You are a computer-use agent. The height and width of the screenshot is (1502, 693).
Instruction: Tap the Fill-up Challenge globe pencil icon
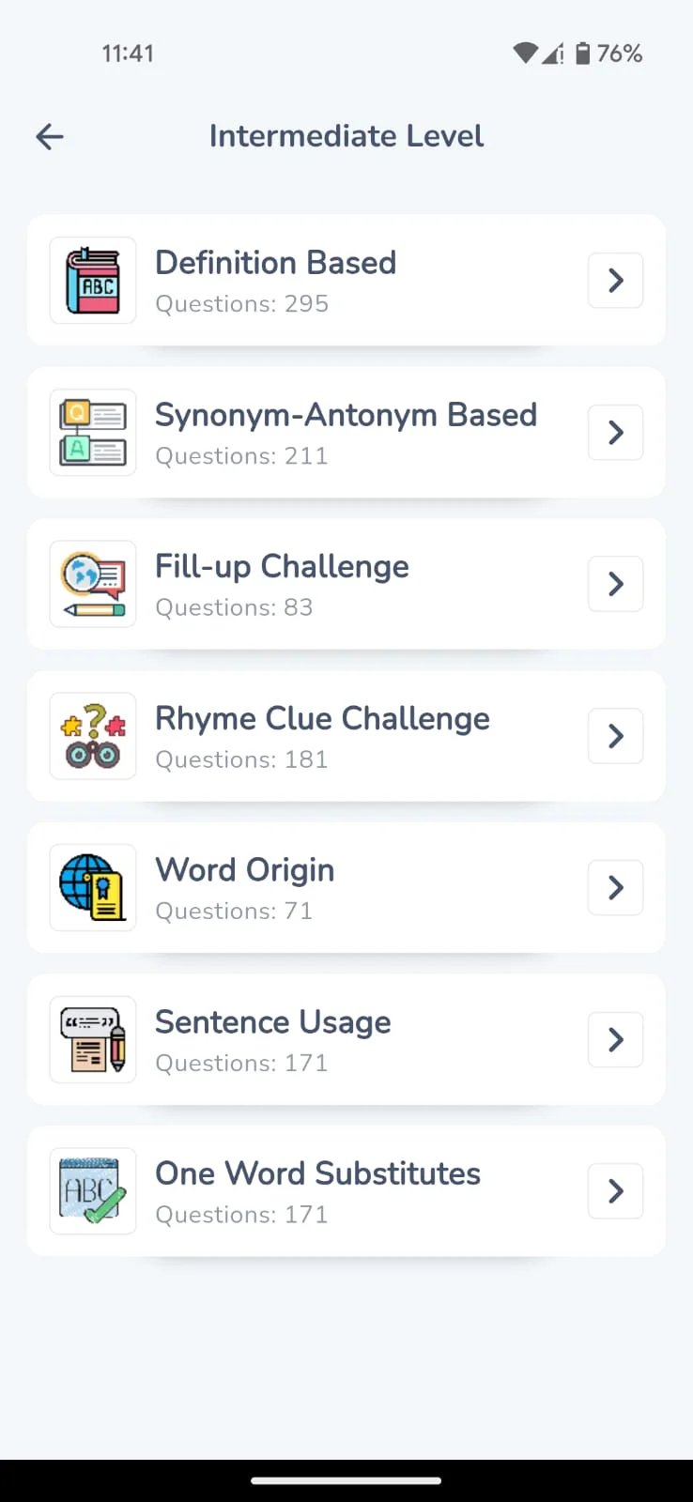[x=93, y=584]
